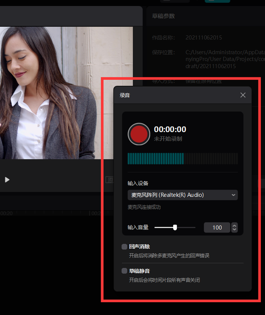Close the 录音 recording dialog

(x=243, y=95)
